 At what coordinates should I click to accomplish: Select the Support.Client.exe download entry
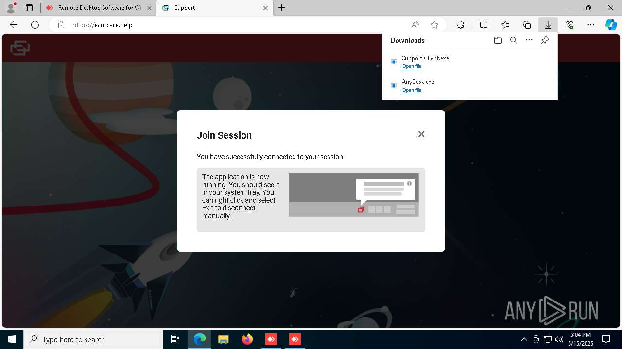coord(469,62)
